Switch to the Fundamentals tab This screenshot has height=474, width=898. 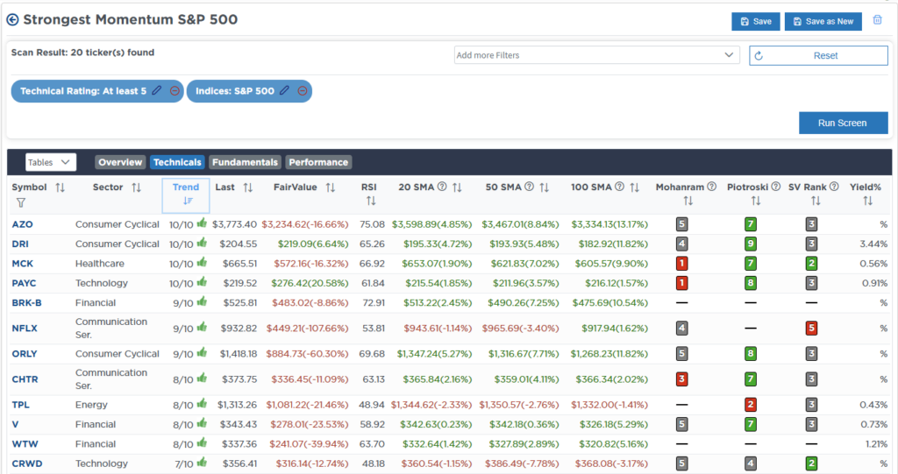245,162
